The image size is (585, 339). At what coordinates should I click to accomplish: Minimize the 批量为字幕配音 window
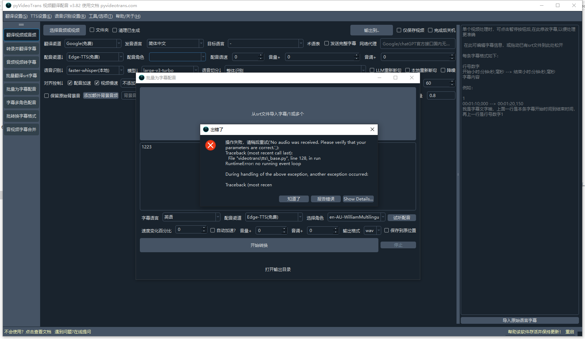tap(379, 78)
